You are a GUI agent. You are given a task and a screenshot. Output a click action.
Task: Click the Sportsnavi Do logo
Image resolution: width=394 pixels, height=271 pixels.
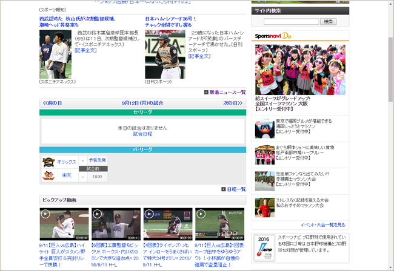click(273, 36)
